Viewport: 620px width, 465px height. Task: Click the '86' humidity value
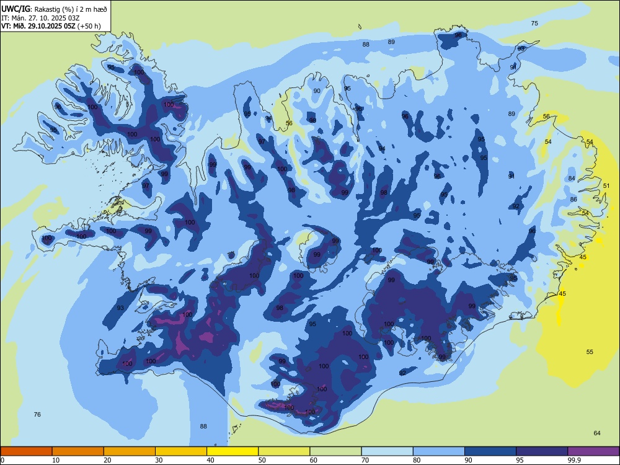(x=573, y=200)
